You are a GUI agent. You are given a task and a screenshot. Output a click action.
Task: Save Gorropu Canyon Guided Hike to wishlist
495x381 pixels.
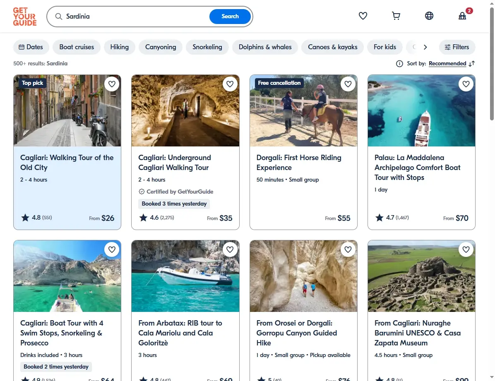click(348, 249)
